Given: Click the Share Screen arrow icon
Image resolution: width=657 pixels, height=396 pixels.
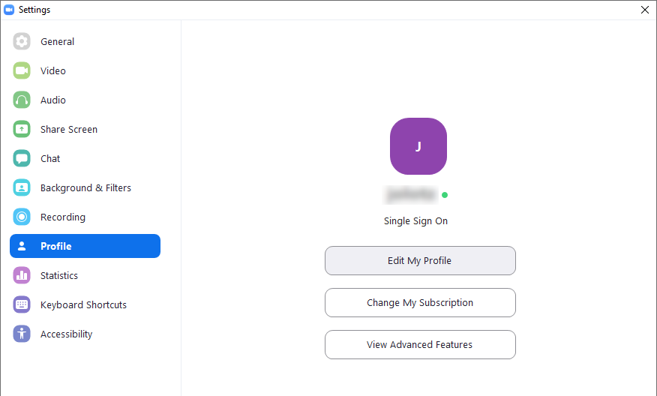Looking at the screenshot, I should point(21,129).
